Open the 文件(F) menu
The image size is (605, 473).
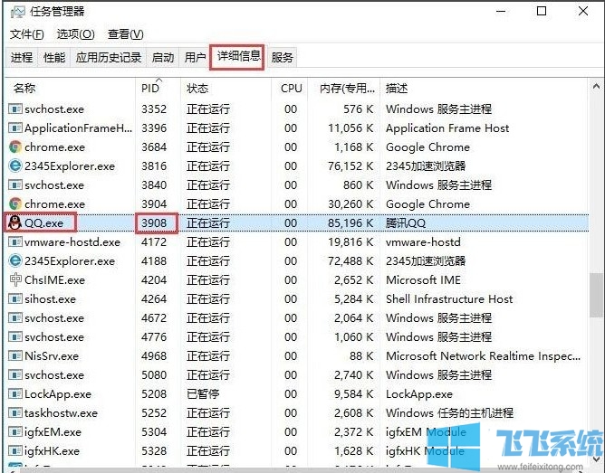[x=26, y=34]
